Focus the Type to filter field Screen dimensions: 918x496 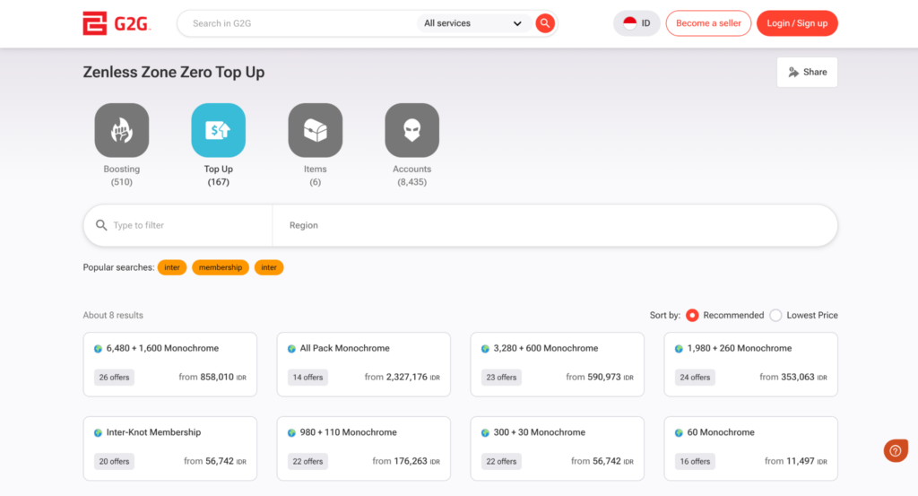pos(188,226)
